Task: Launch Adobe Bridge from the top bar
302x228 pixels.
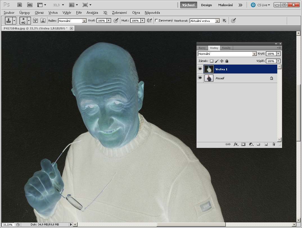Action: [x=19, y=5]
